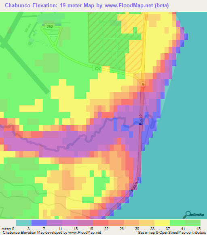Screen dimensions: 207x235
Task: Click the blue 3 meter legend swatch
Action: (39, 223)
